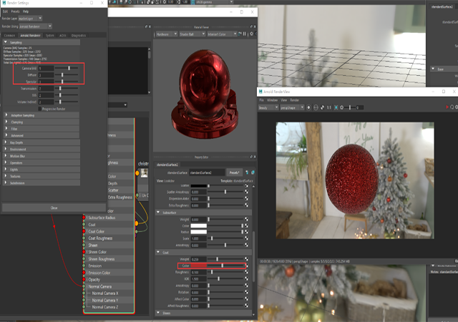The image size is (458, 322).
Task: Click the Coat Color red swatch
Action: click(199, 265)
